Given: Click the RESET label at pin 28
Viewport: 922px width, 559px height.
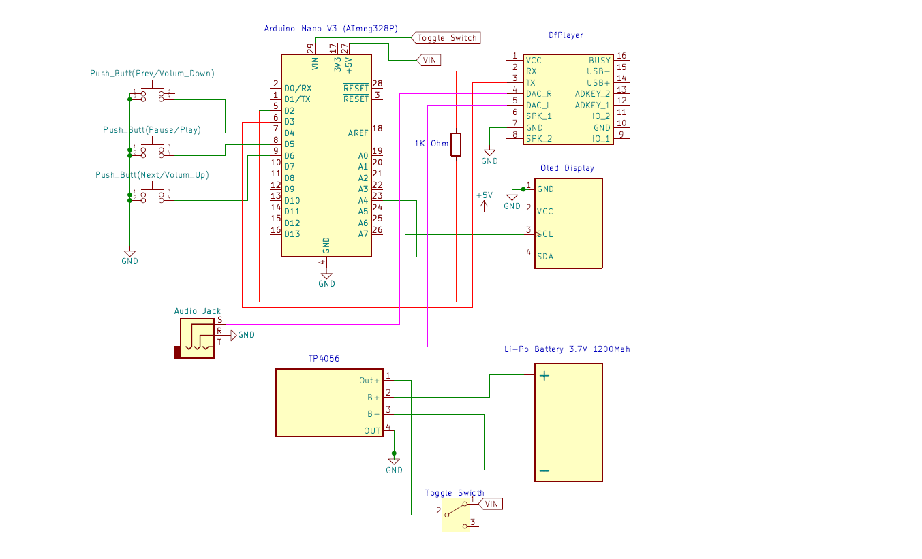Looking at the screenshot, I should [x=356, y=88].
